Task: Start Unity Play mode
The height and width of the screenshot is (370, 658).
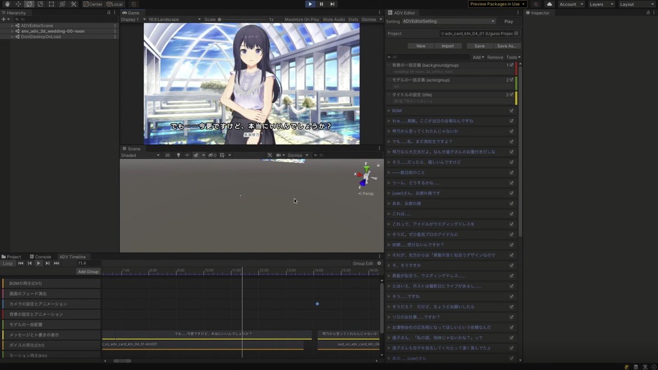Action: 310,4
